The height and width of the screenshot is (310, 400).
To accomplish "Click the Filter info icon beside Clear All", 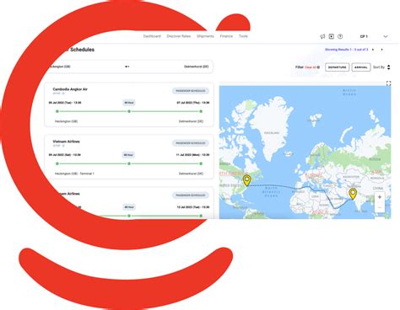I will tap(318, 67).
